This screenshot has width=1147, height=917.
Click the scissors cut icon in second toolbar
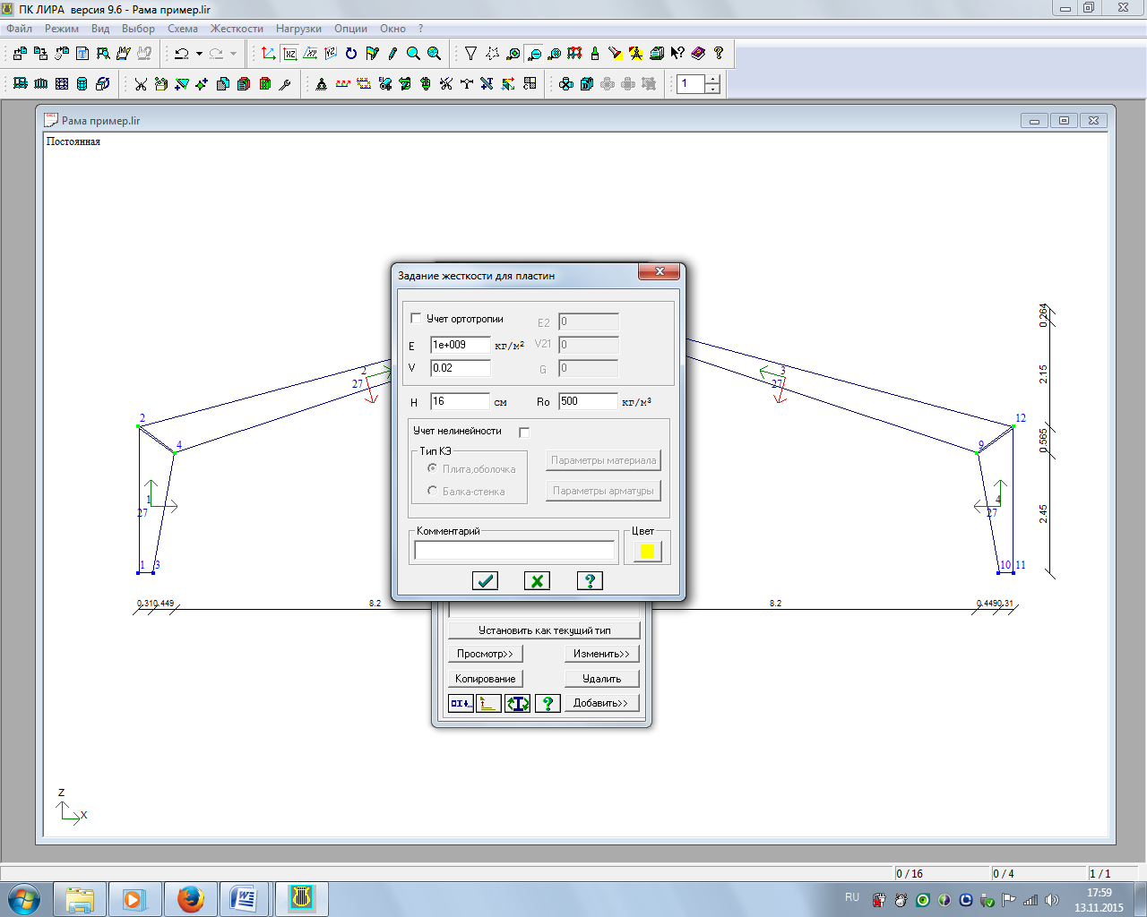[141, 84]
